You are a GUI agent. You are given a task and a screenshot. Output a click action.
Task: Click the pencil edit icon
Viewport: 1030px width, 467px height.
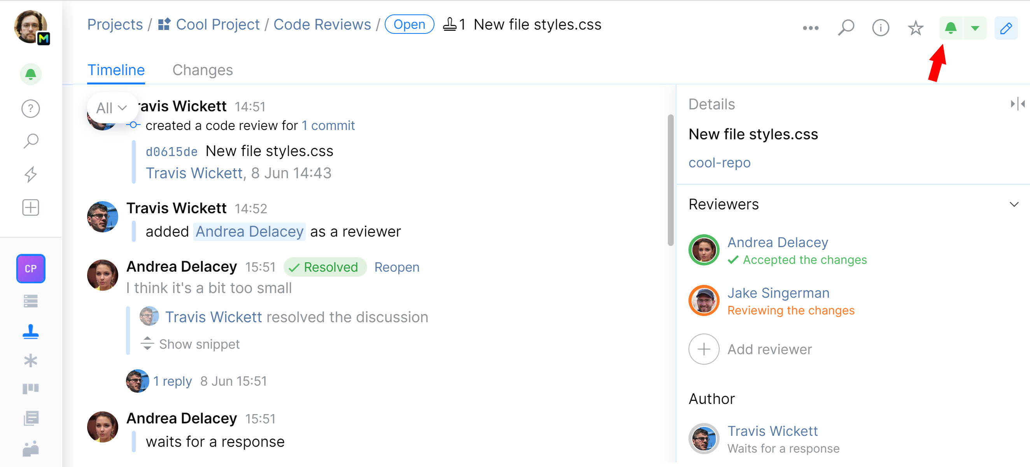[x=1005, y=28]
